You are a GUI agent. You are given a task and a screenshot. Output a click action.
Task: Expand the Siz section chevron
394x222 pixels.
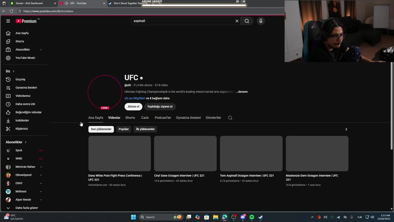[14, 71]
